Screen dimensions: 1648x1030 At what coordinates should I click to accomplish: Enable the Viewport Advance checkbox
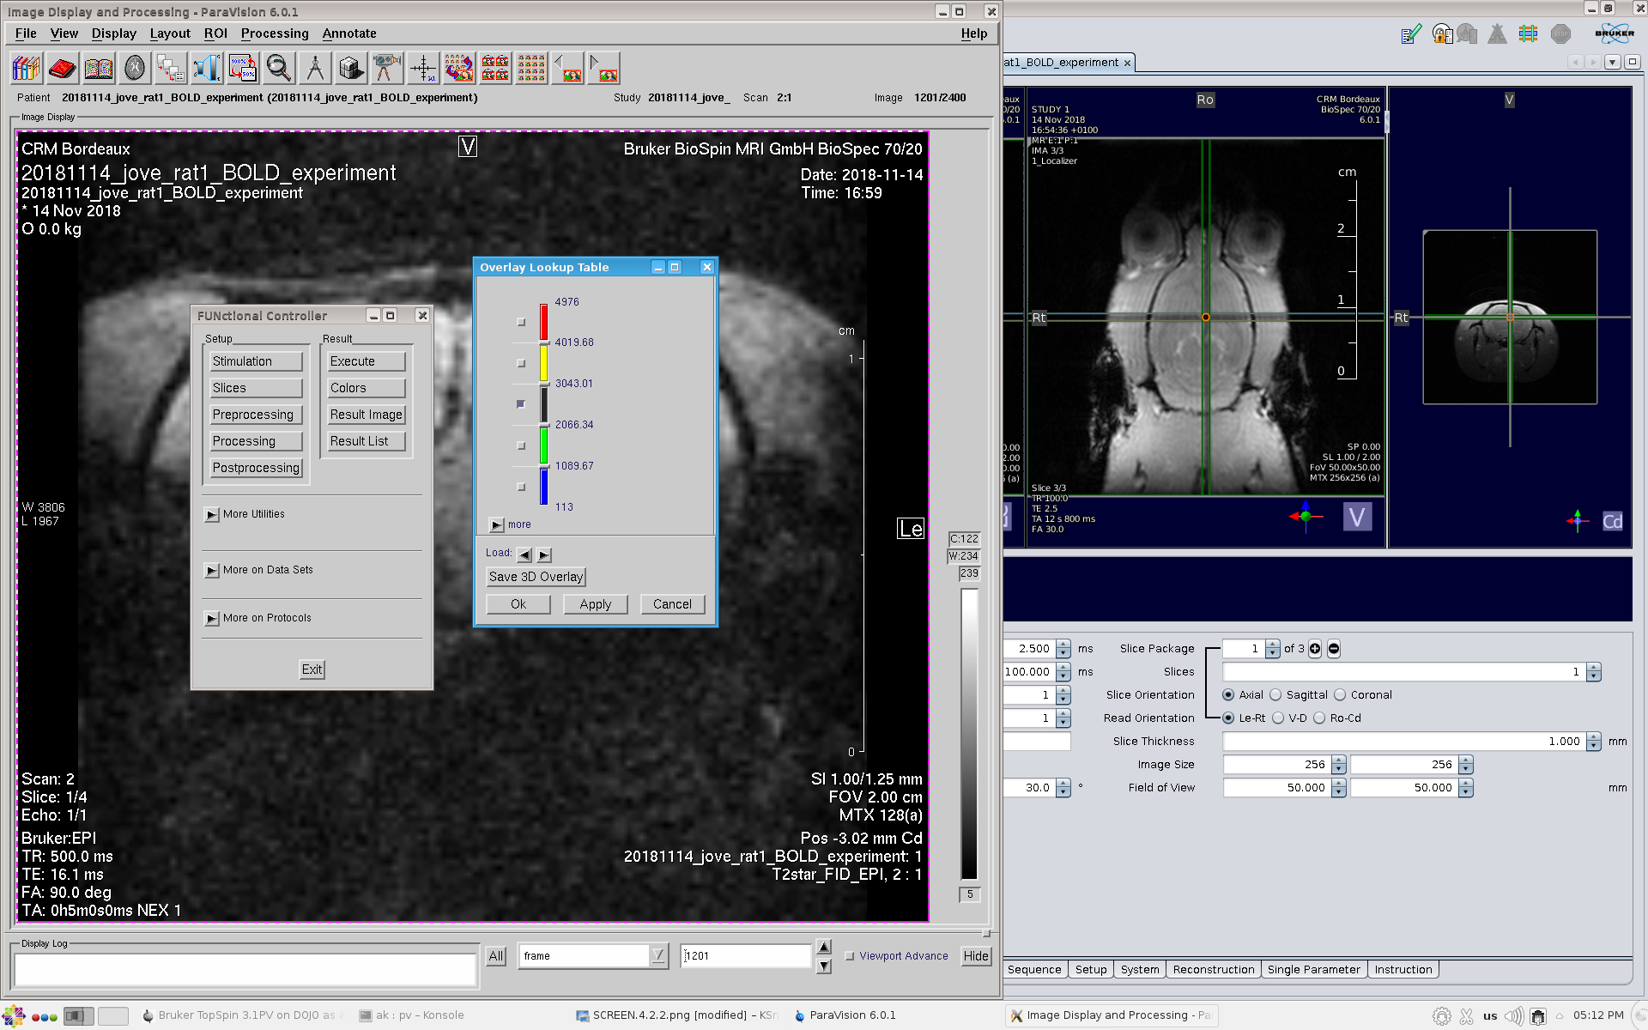[850, 956]
